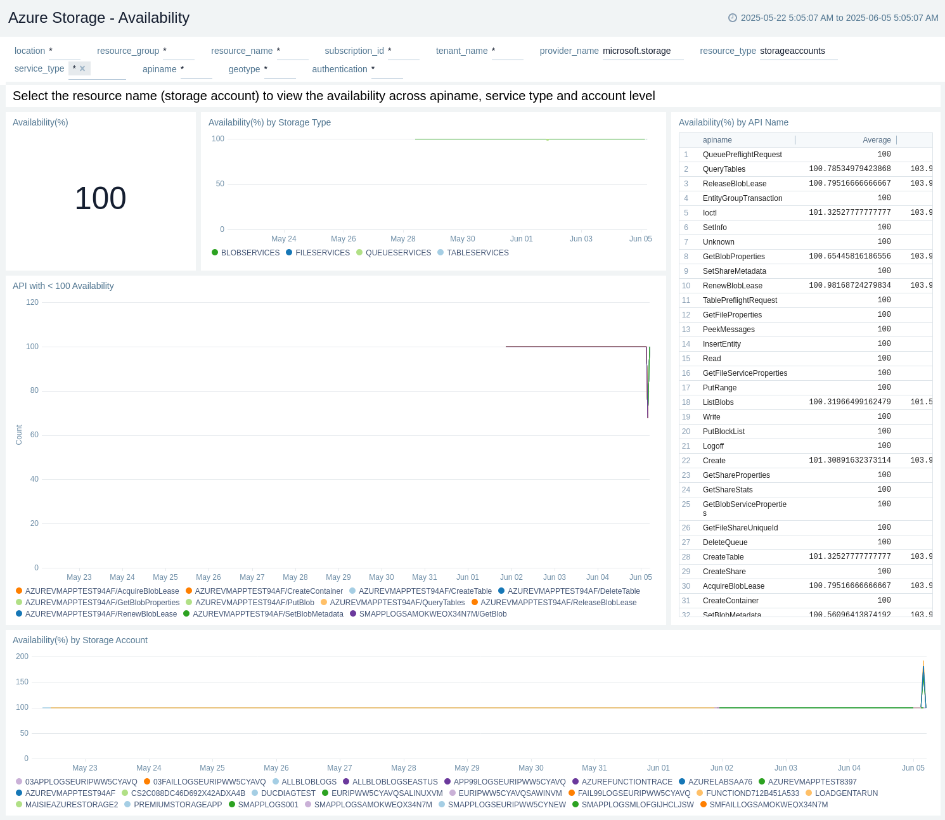Sort table by apiname column header
945x820 pixels.
point(717,140)
